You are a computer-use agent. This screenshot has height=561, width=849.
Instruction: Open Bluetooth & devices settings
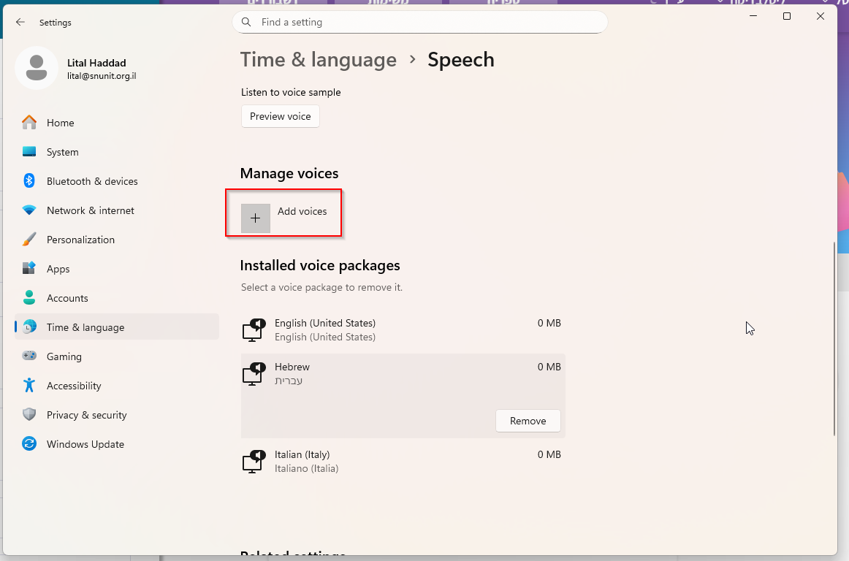[x=117, y=181]
